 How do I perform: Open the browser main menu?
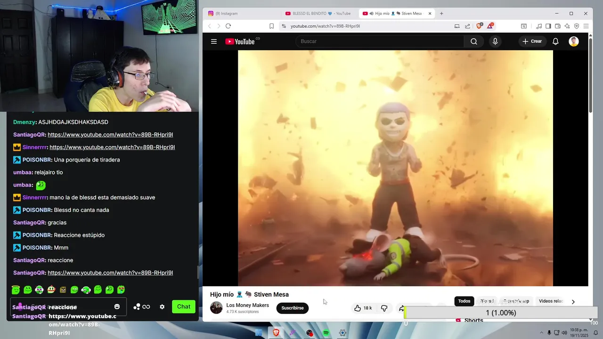coord(586,26)
